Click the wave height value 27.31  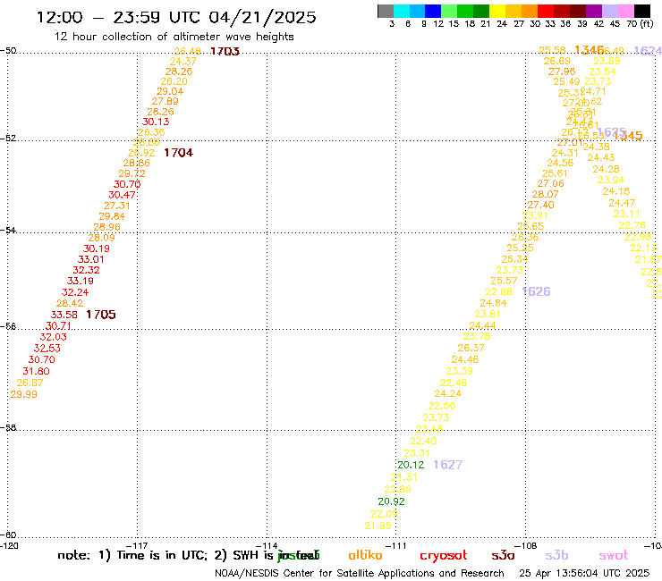pos(117,206)
